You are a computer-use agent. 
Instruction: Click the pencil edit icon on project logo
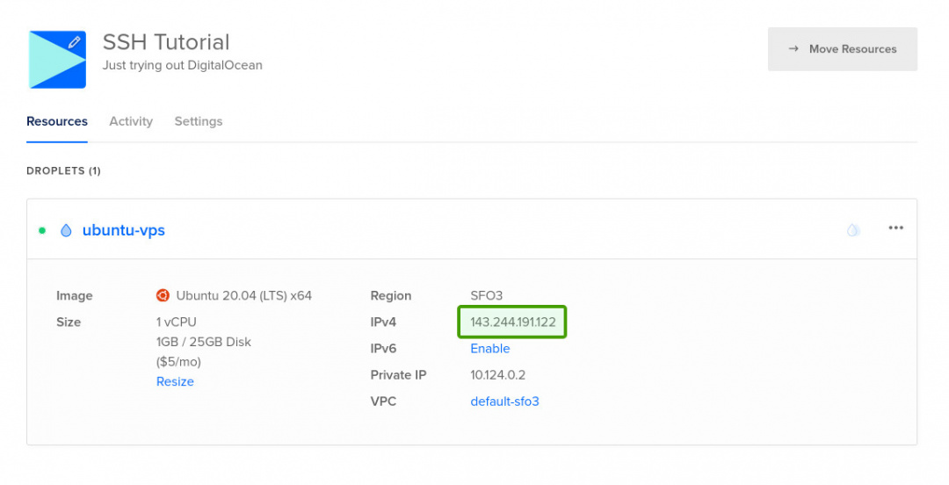[74, 42]
